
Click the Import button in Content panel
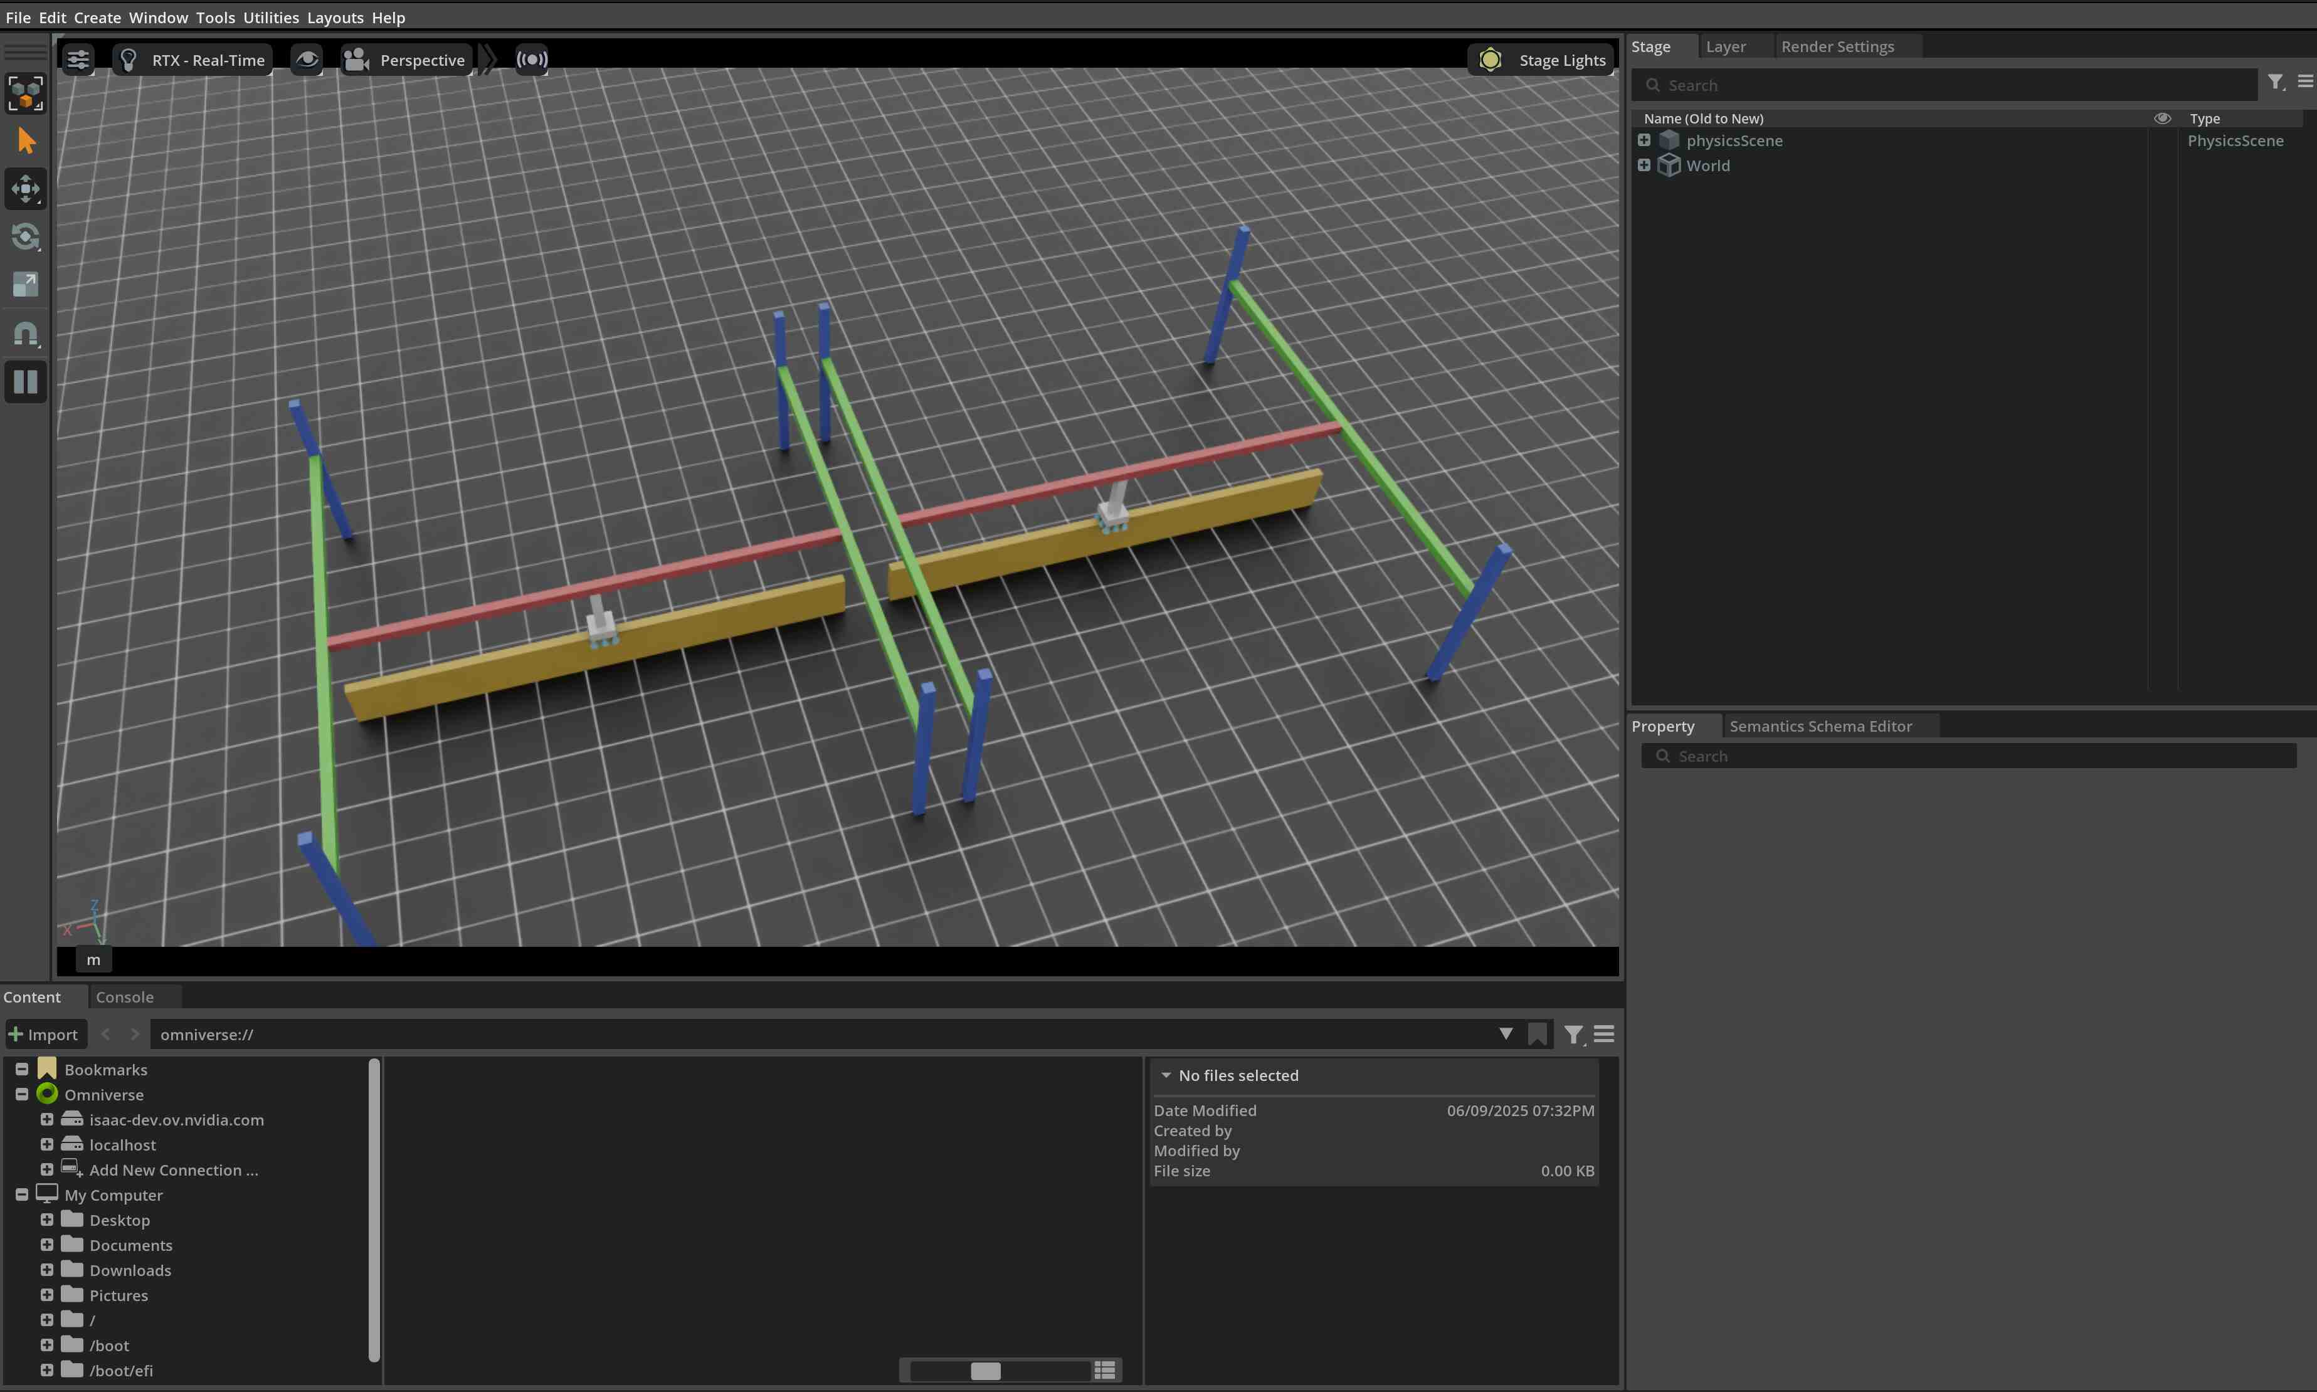pos(45,1034)
